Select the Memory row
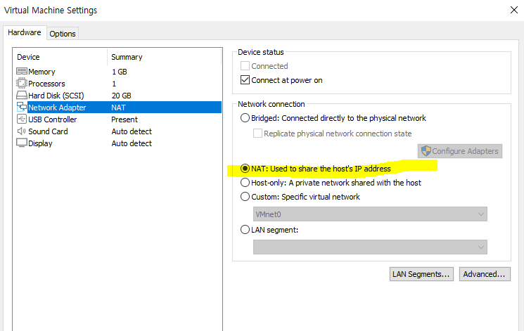 (x=118, y=72)
